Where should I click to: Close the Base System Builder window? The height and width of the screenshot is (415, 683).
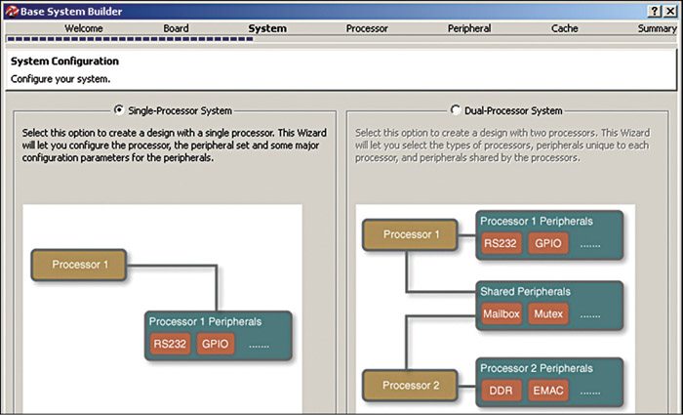[x=671, y=10]
